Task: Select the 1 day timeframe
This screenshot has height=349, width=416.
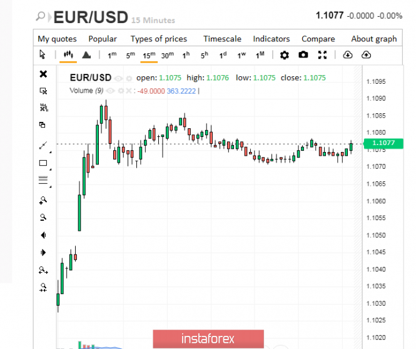Action: tap(223, 55)
